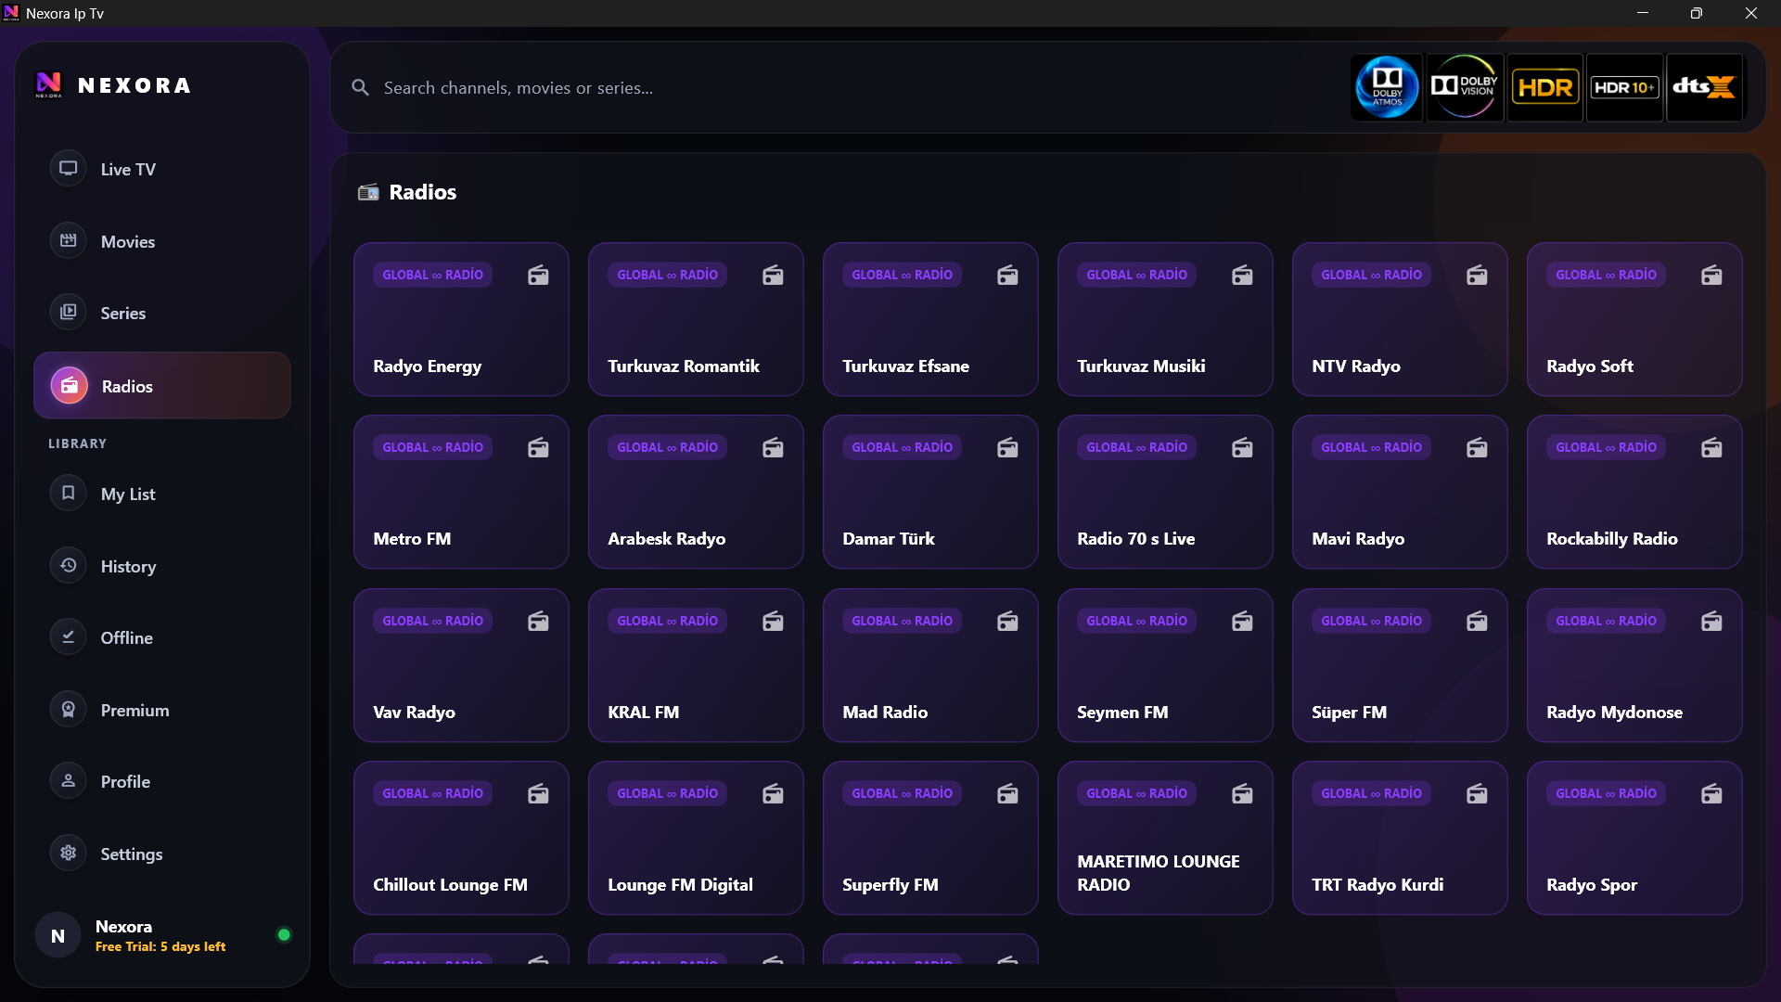Select the Radios sidebar icon
Viewport: 1781px width, 1002px height.
[69, 386]
